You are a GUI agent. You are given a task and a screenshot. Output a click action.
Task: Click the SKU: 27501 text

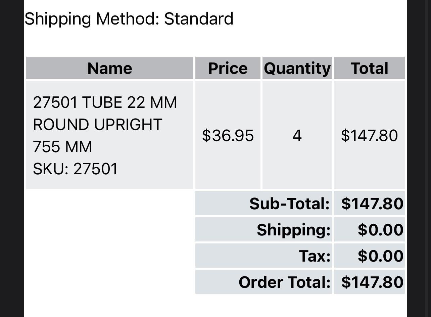pyautogui.click(x=75, y=169)
